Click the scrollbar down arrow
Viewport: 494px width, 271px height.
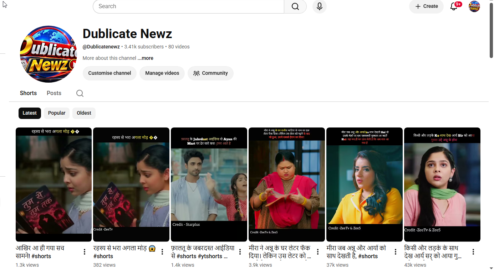[x=491, y=268]
